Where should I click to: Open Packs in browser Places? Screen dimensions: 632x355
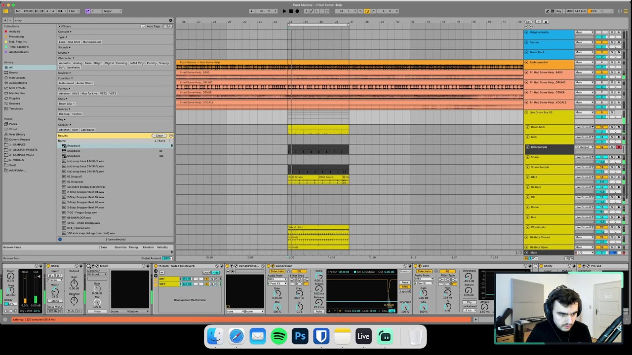coord(13,124)
